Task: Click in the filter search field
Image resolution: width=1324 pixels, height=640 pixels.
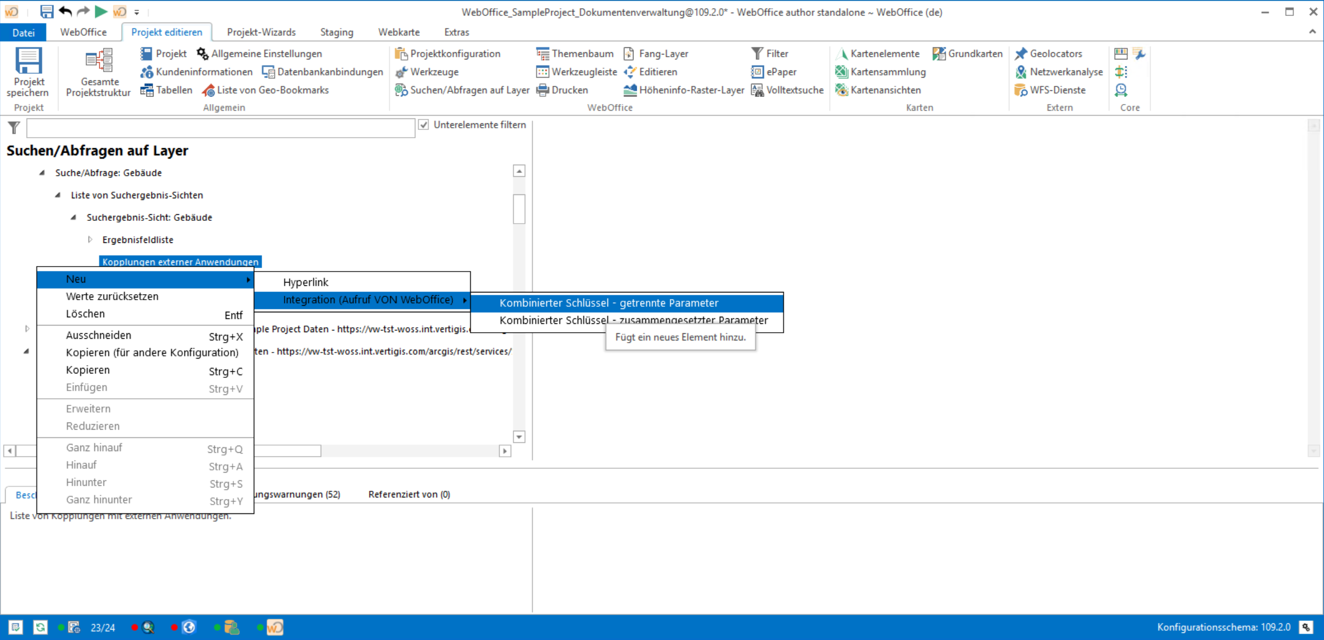Action: [220, 127]
